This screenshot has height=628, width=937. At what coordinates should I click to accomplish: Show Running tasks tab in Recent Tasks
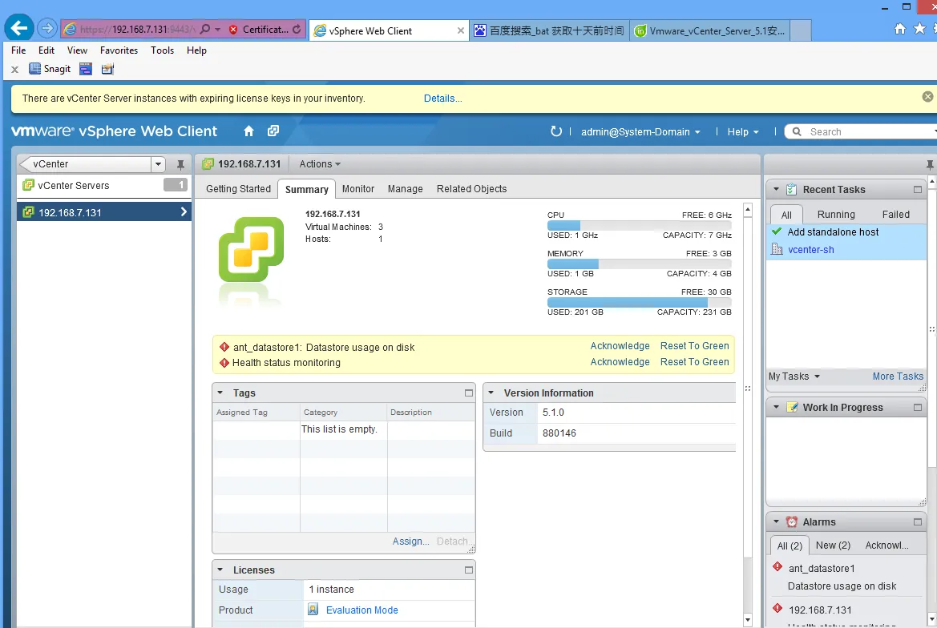pos(836,215)
